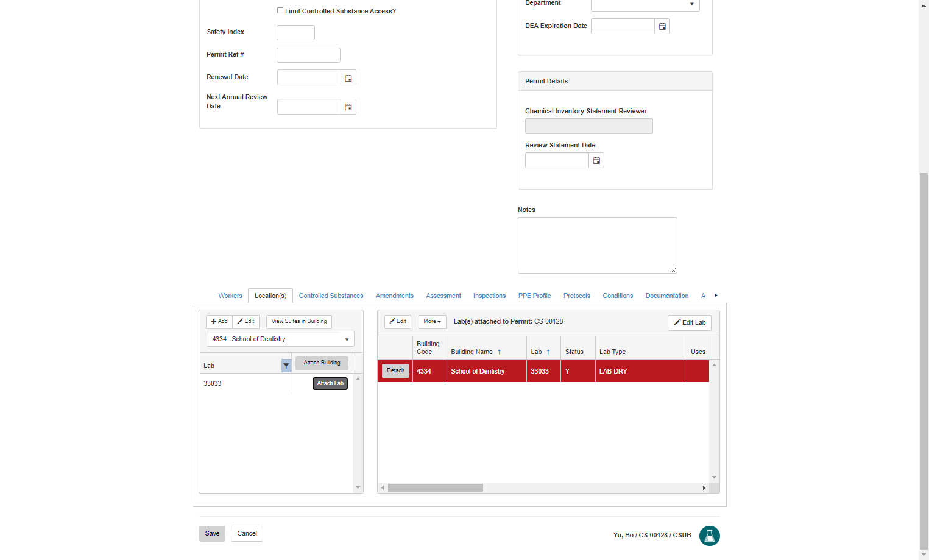Screen dimensions: 929x560
Task: Open the Inspections tab
Action: pos(489,296)
